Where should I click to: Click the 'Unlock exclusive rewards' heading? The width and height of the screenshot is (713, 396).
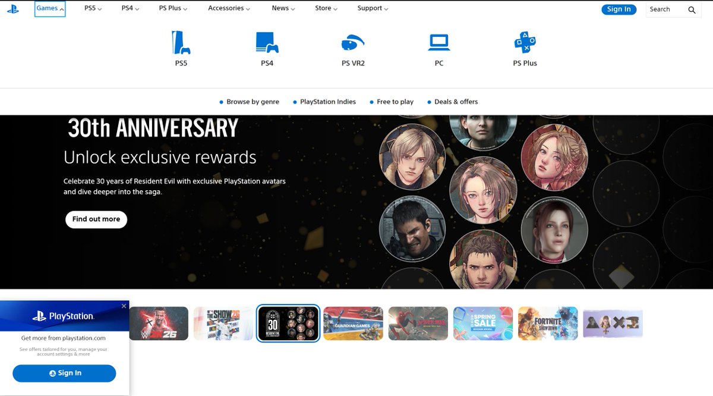click(x=160, y=157)
